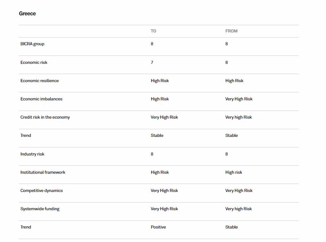Click Credit risk in the economy label
The height and width of the screenshot is (242, 326).
pos(45,117)
